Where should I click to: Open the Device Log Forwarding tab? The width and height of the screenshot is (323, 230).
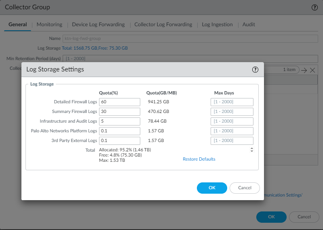point(98,24)
